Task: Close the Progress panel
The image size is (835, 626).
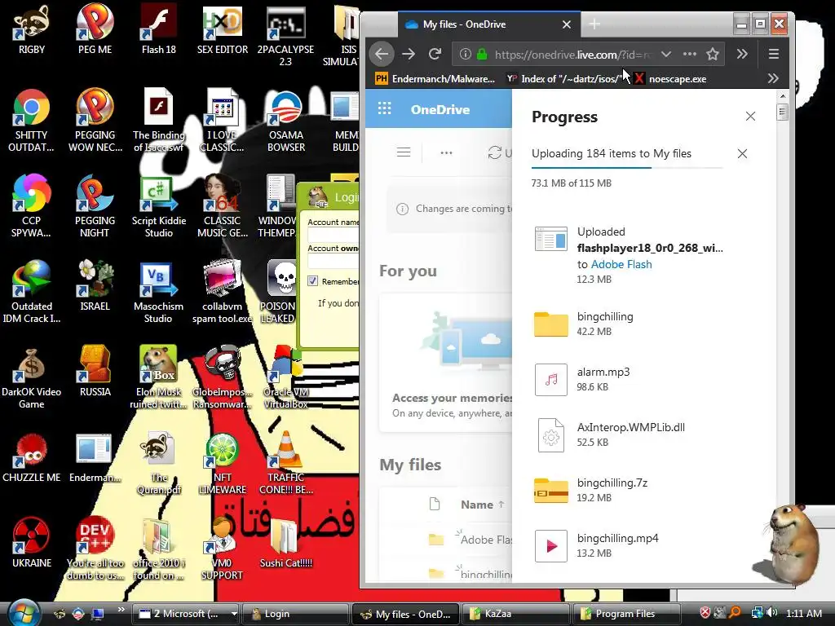Action: 750,116
